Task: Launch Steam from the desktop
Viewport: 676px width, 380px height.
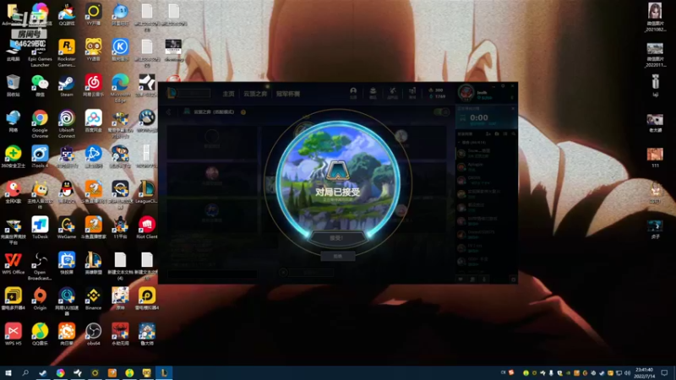Action: (67, 85)
